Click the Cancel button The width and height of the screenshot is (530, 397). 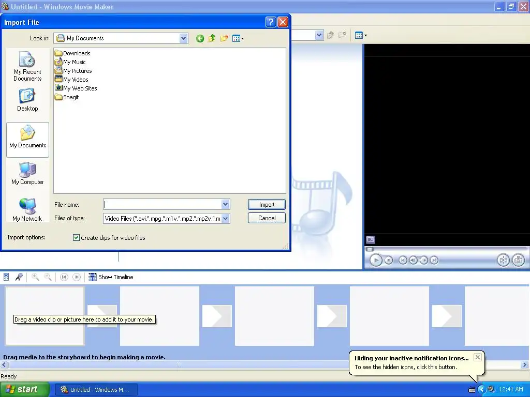[267, 218]
